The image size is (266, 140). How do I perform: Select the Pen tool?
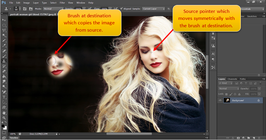[x=4, y=92]
